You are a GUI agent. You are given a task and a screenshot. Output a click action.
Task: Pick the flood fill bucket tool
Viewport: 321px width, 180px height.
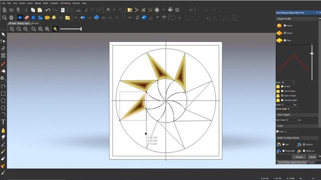[4, 71]
